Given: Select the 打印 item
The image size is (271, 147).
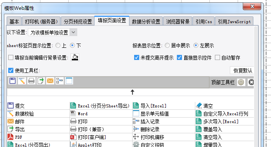Looking at the screenshot, I should pyautogui.click(x=79, y=122).
